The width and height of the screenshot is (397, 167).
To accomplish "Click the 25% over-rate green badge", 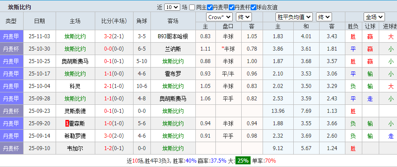I will (243, 160).
